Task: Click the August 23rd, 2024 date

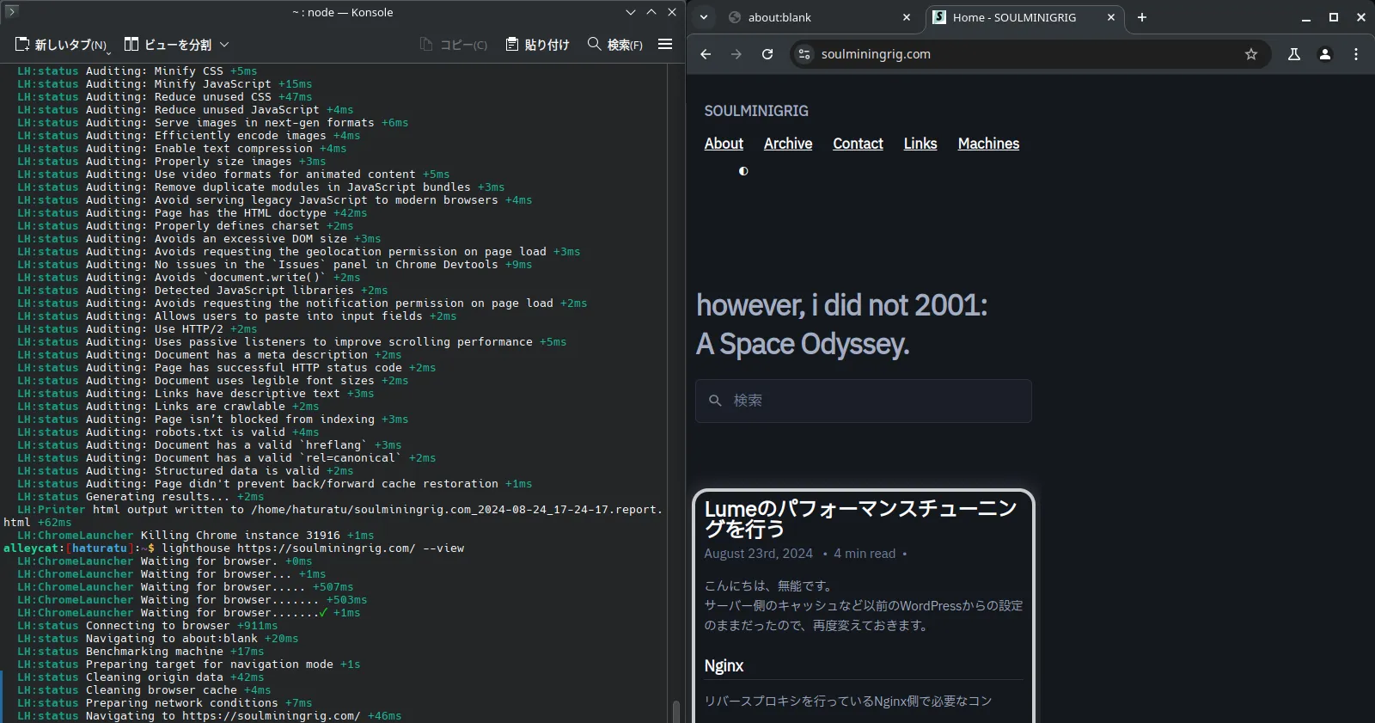Action: [x=758, y=554]
